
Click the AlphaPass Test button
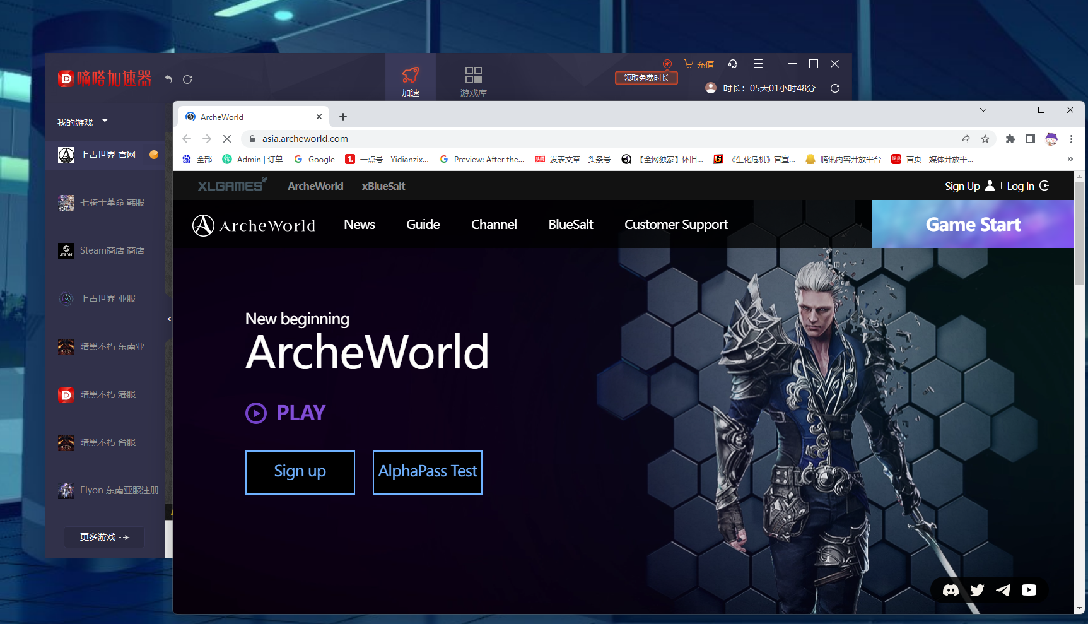click(428, 472)
